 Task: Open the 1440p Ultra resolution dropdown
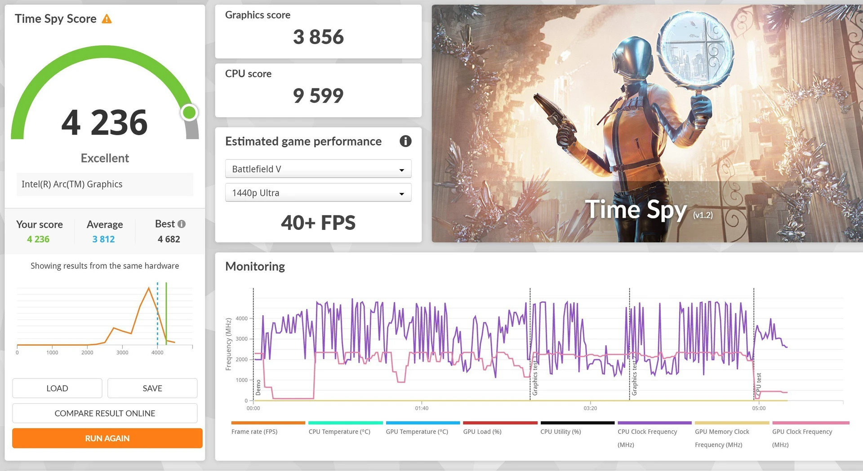coord(318,193)
